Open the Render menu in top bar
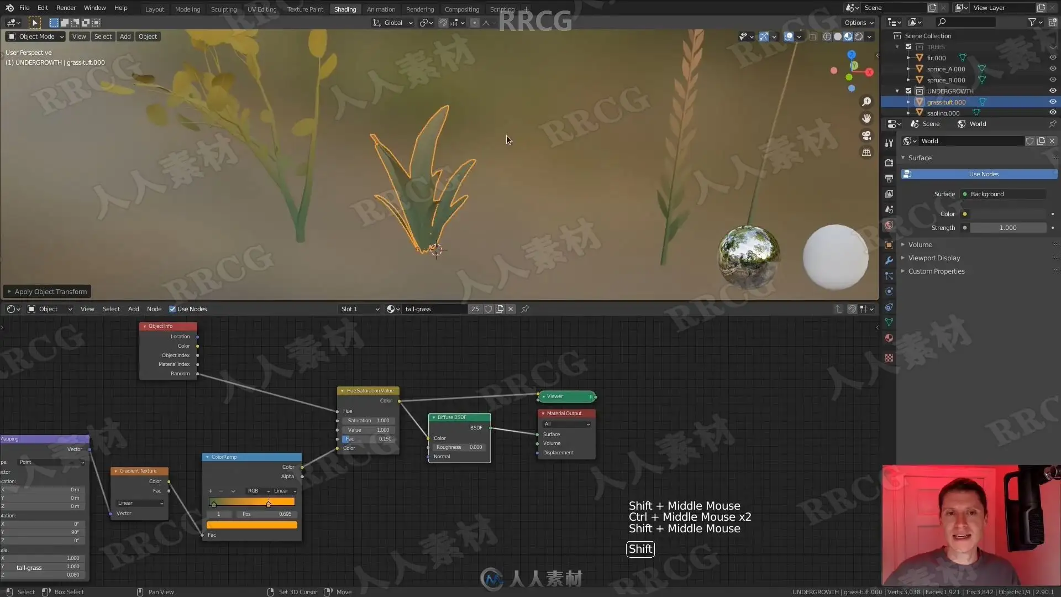The image size is (1061, 597). 66,8
